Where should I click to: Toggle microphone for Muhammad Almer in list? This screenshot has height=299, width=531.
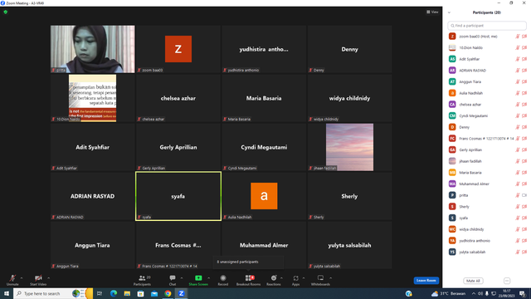pyautogui.click(x=518, y=184)
